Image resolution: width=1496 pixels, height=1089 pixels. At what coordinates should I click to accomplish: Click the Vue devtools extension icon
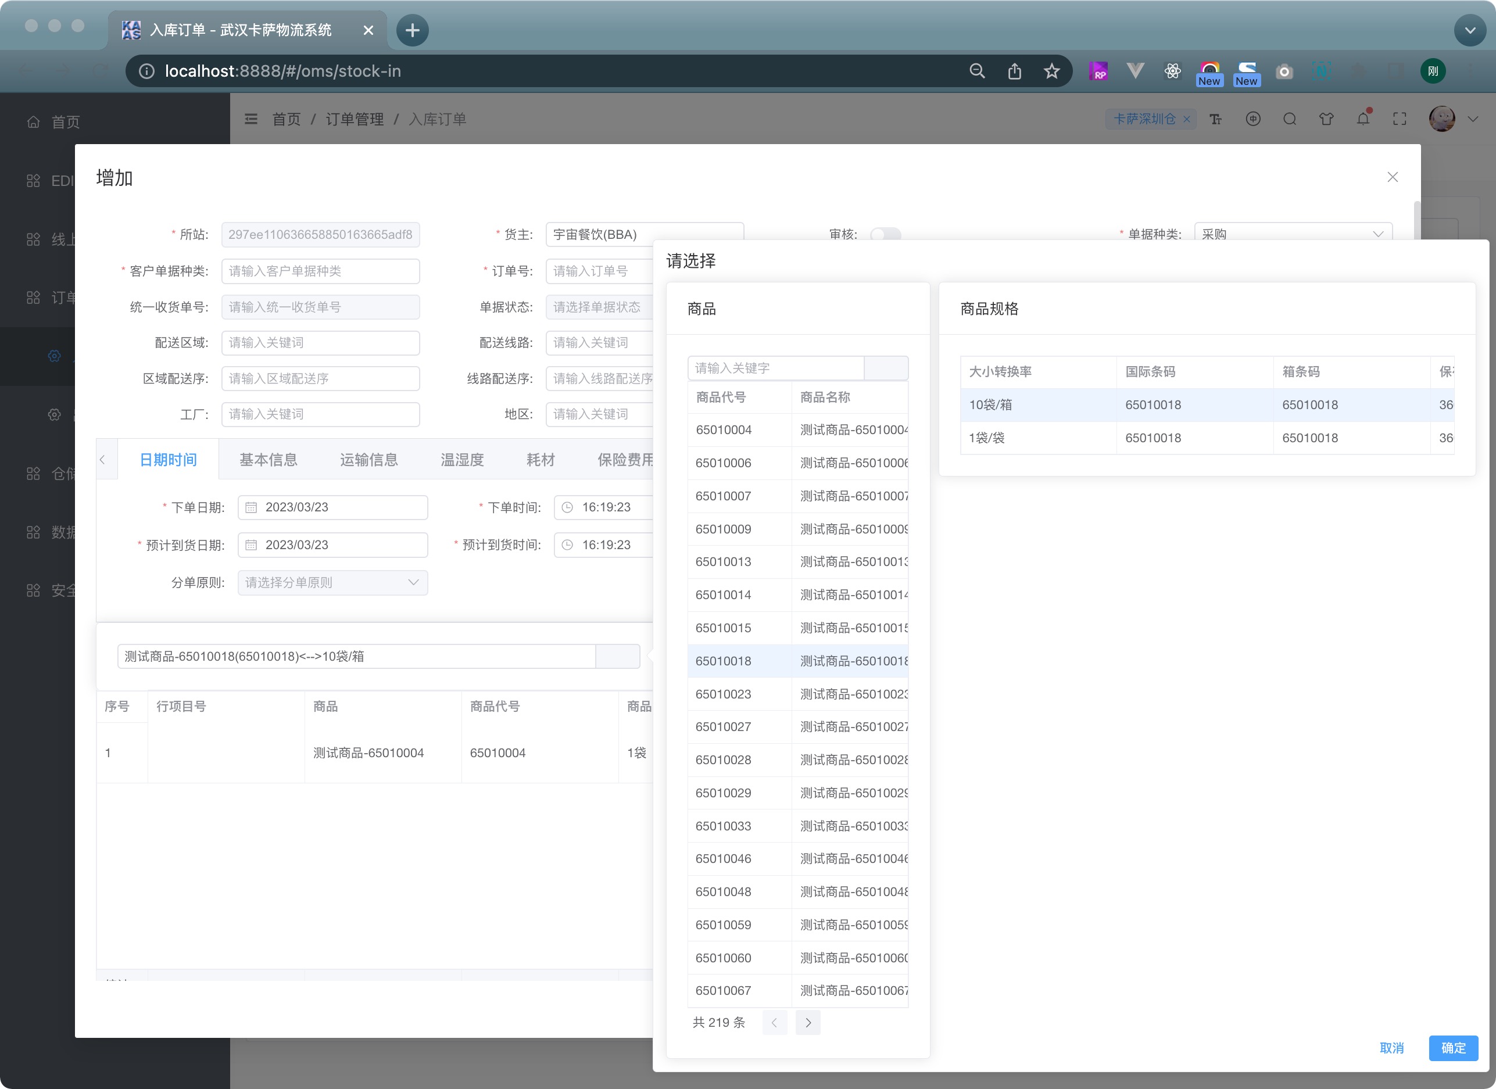point(1135,71)
